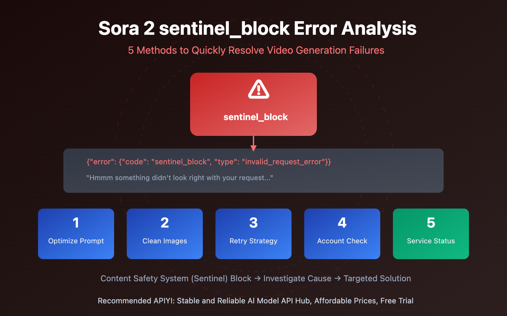
Task: Open the Optimize Prompt card label
Action: pos(76,241)
